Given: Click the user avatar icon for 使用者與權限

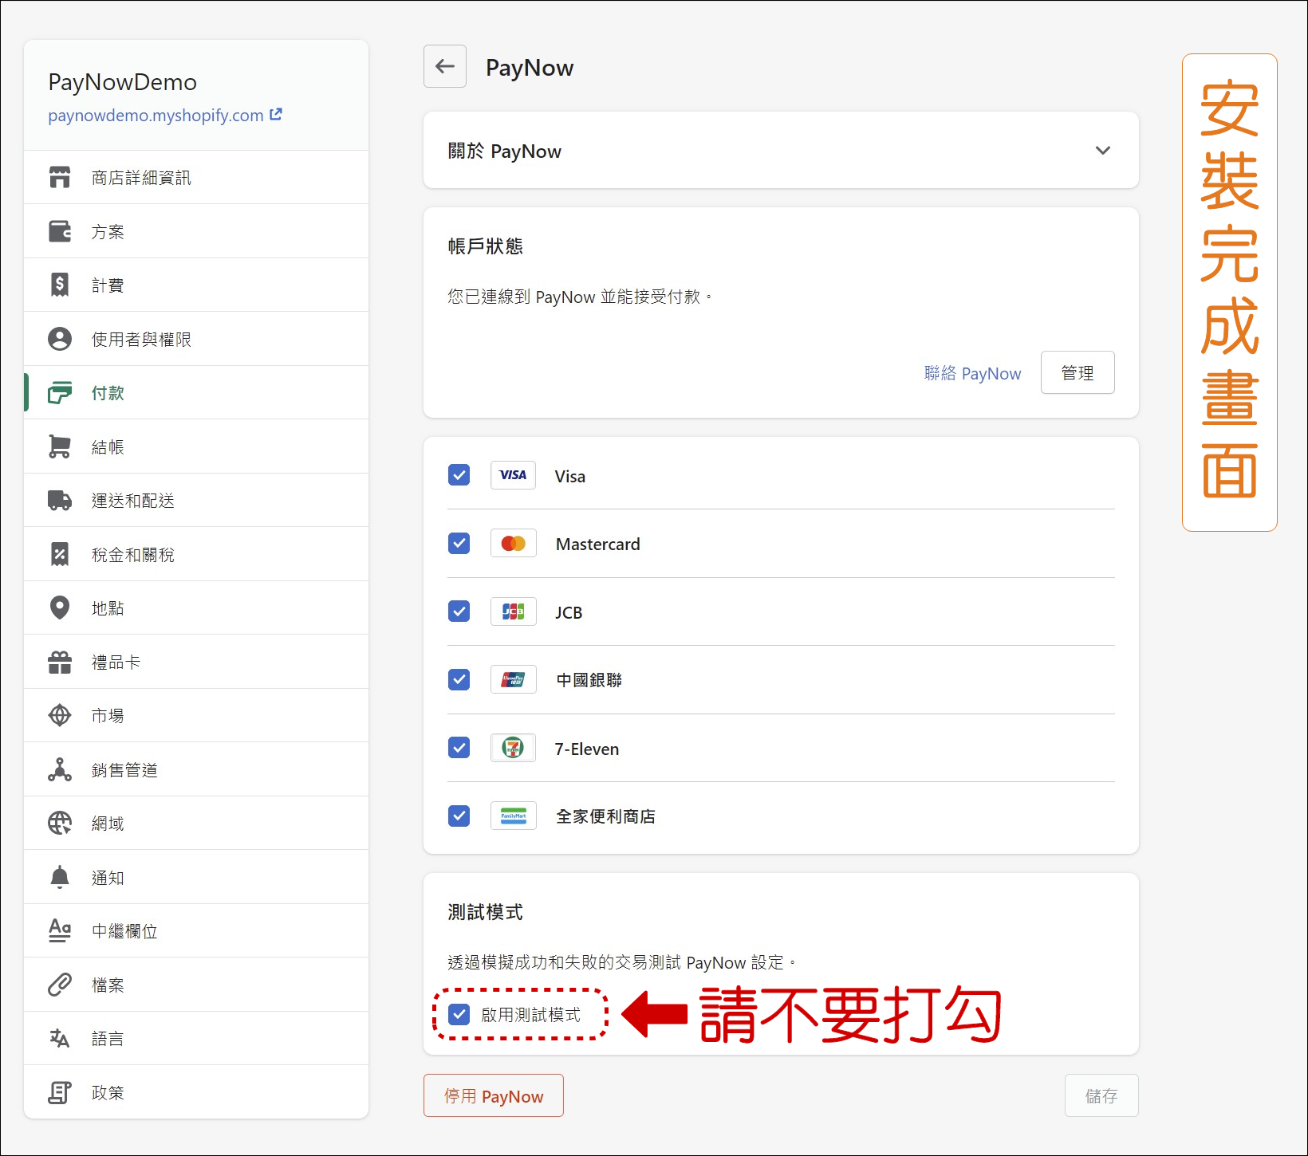Looking at the screenshot, I should 60,339.
